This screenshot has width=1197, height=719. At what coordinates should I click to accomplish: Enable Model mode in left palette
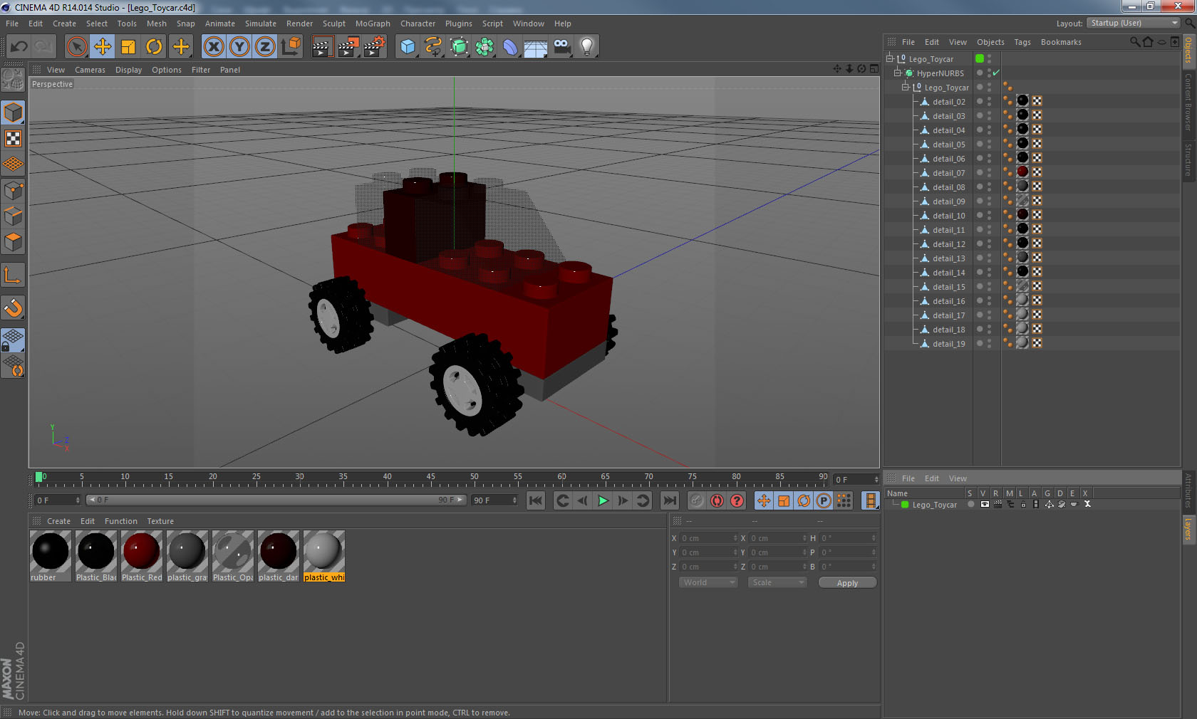coord(14,113)
